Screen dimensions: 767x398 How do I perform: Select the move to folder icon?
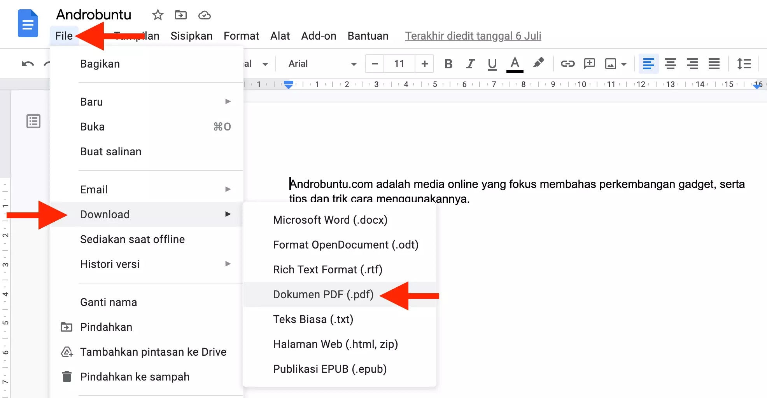[180, 15]
